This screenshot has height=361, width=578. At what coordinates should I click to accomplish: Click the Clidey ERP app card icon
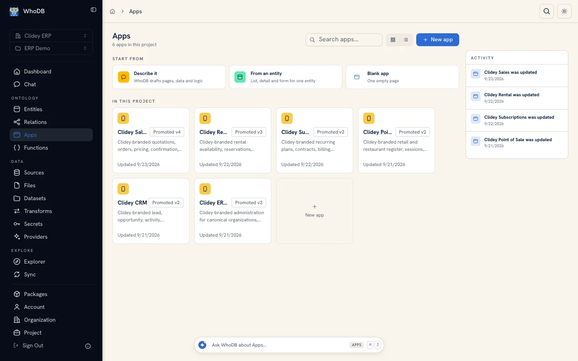[205, 189]
